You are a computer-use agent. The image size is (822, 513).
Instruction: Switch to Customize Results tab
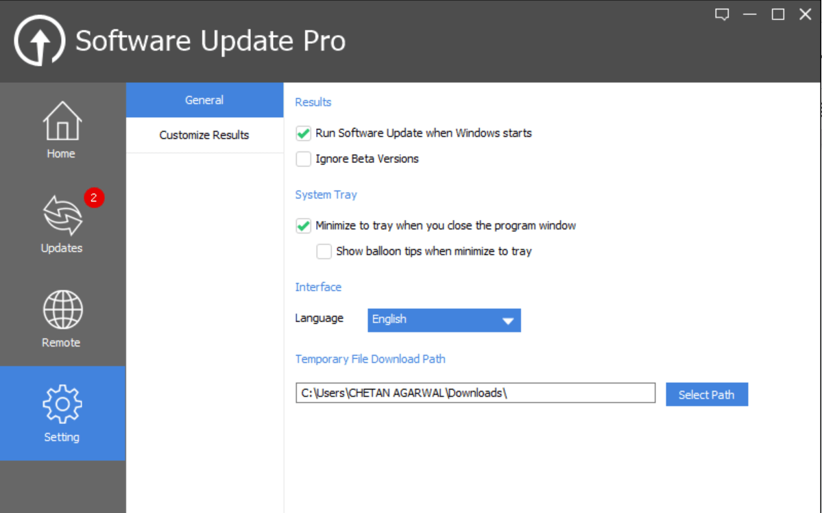tap(204, 135)
